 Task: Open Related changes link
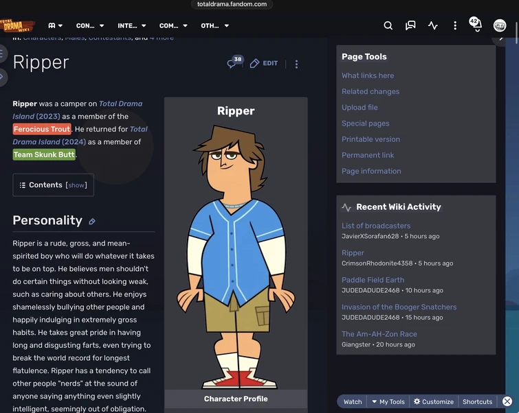pos(371,91)
